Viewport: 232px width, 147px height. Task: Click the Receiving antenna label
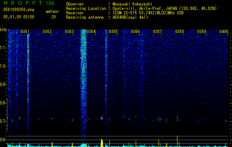[x=85, y=17]
